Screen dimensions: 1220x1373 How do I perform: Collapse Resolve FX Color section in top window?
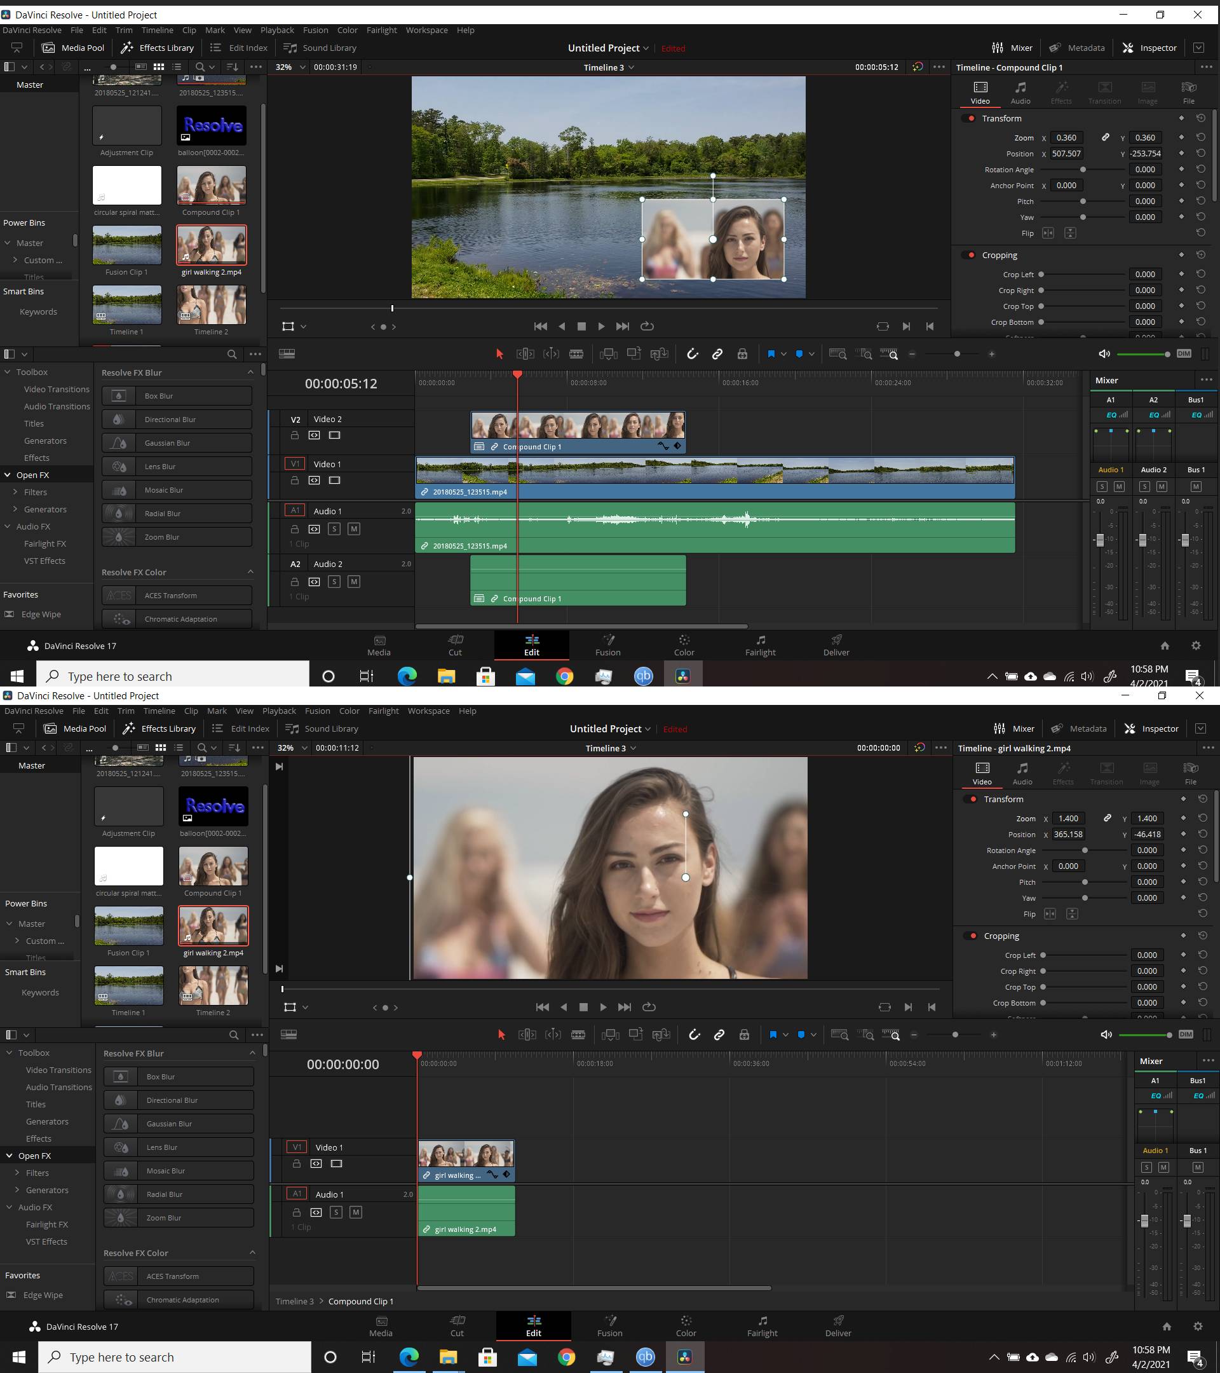point(250,571)
